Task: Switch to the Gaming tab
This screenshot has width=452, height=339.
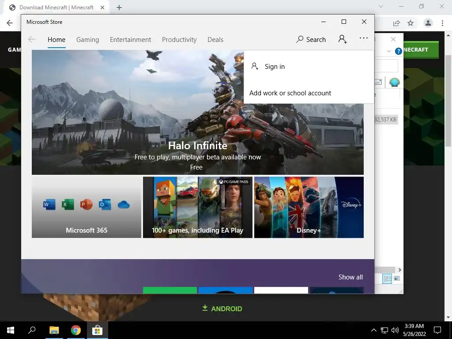Action: pyautogui.click(x=88, y=40)
